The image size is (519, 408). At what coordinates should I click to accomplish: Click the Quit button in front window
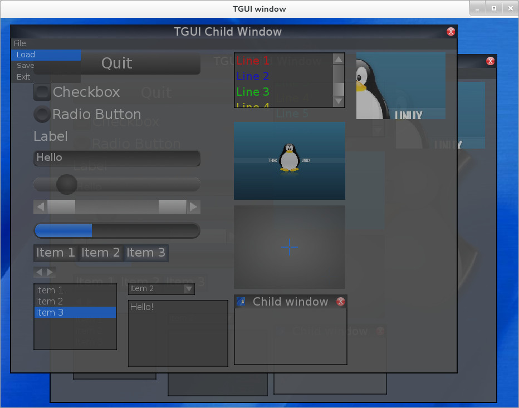coord(117,63)
